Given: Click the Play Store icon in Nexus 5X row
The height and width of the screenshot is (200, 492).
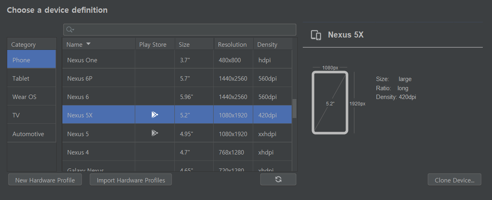Looking at the screenshot, I should click(x=155, y=115).
